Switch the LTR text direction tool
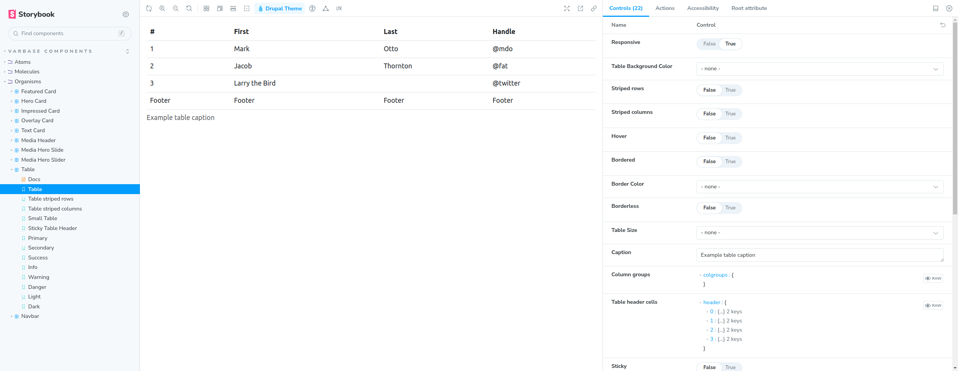958x371 pixels. point(339,8)
